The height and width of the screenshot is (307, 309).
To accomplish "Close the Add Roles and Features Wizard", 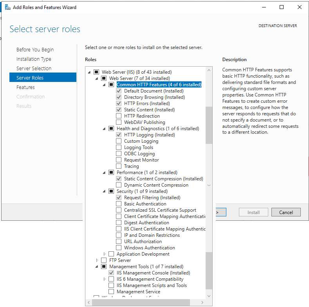I will [x=300, y=7].
